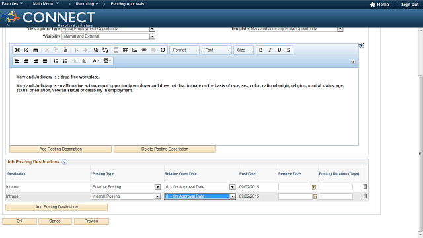Screen dimensions: 423x238
Task: Justify the text
Action: [45, 61]
